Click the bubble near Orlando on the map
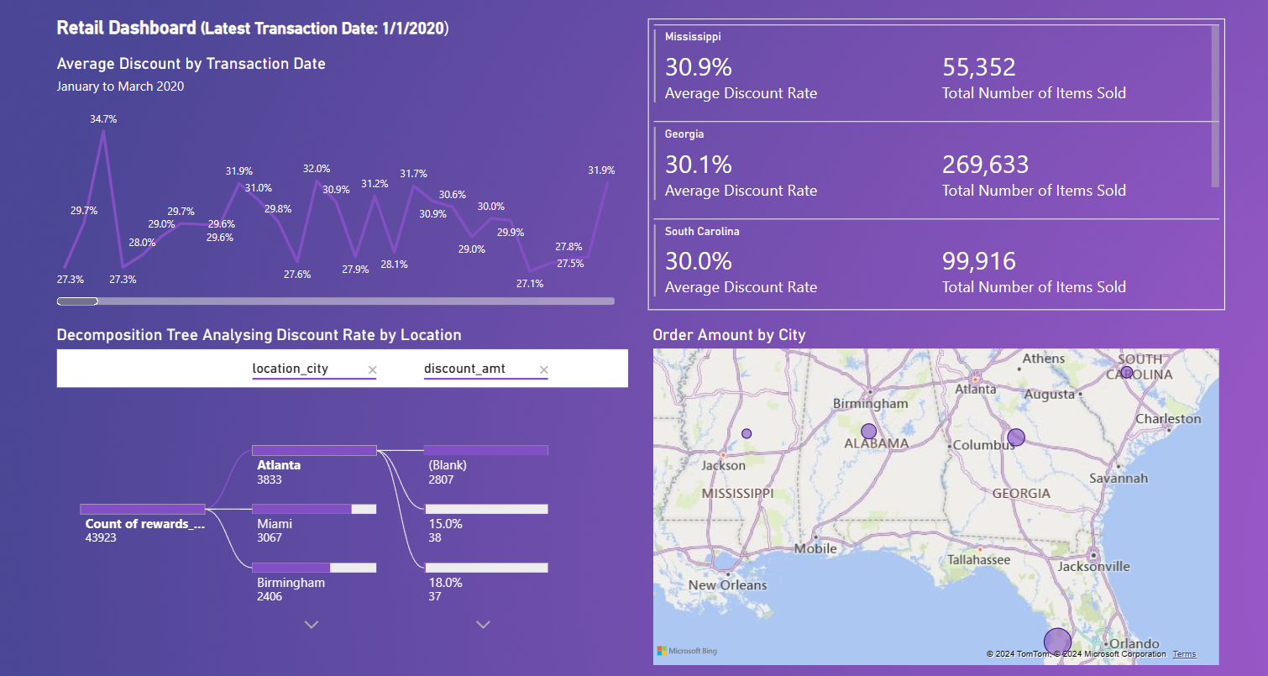This screenshot has width=1268, height=676. pyautogui.click(x=1058, y=642)
